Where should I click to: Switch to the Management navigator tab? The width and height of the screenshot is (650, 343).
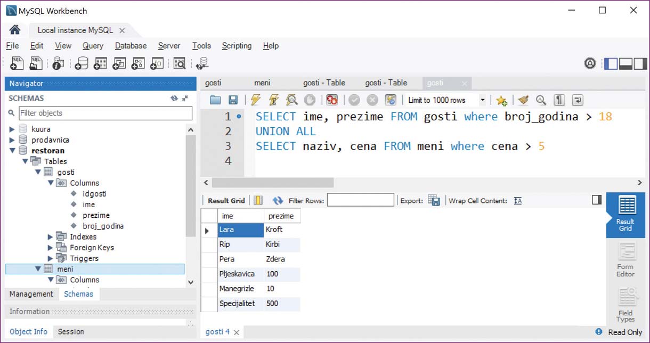point(31,294)
